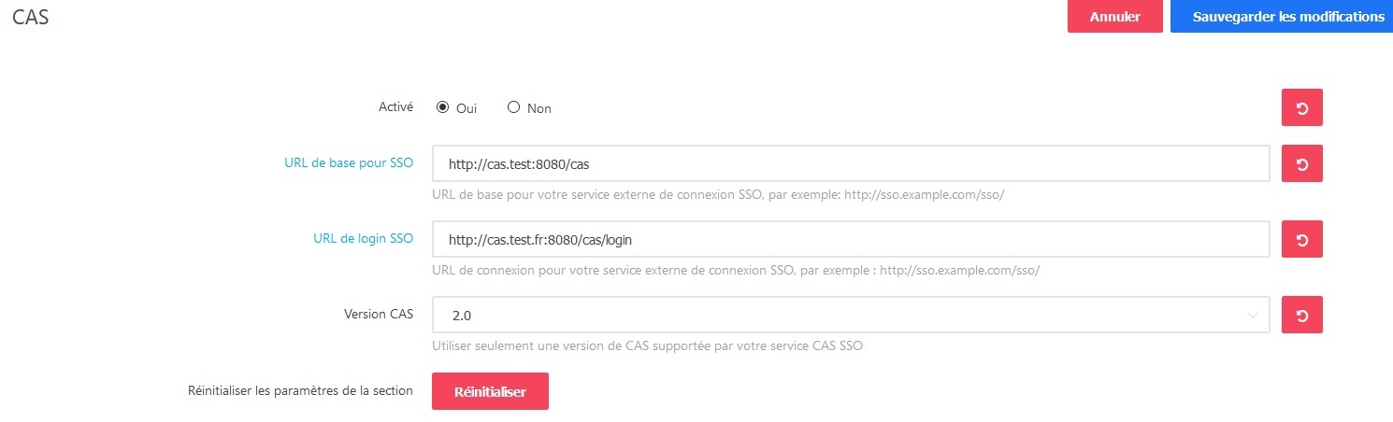Click the Version CAS setting label
1393x422 pixels.
coord(378,314)
